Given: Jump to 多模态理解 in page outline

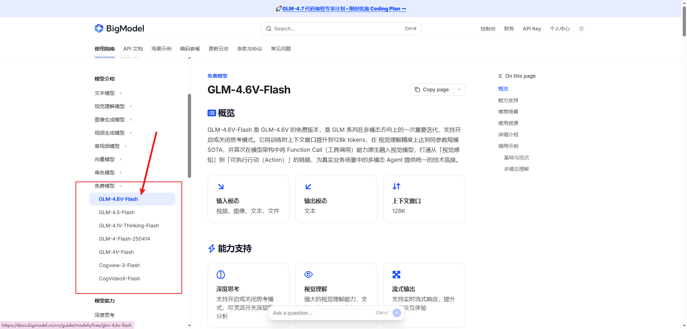Looking at the screenshot, I should point(516,169).
